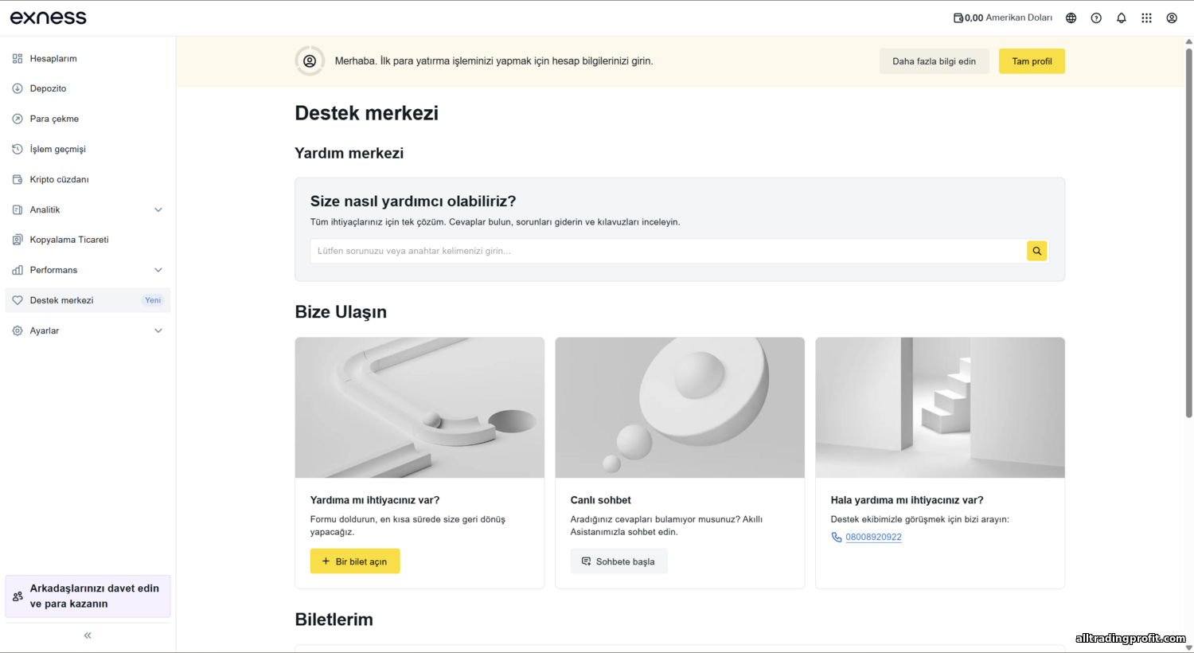Open the apps grid icon

click(1146, 18)
